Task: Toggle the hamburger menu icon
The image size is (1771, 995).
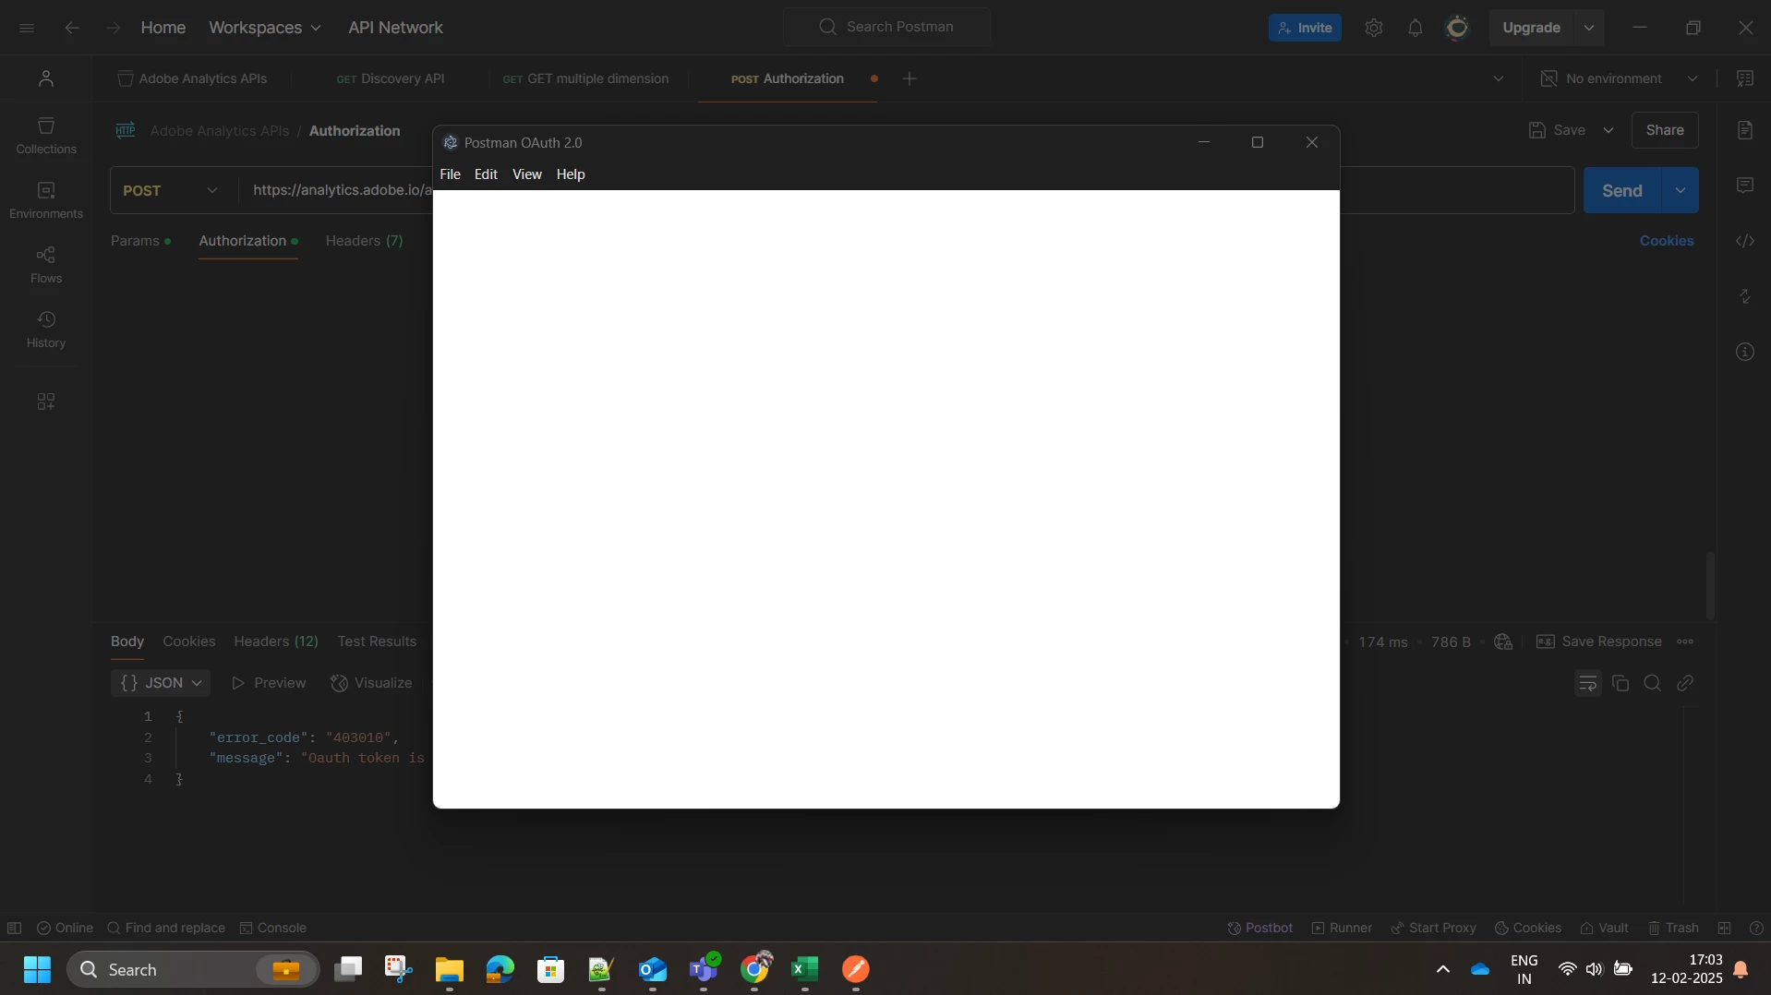Action: tap(27, 28)
